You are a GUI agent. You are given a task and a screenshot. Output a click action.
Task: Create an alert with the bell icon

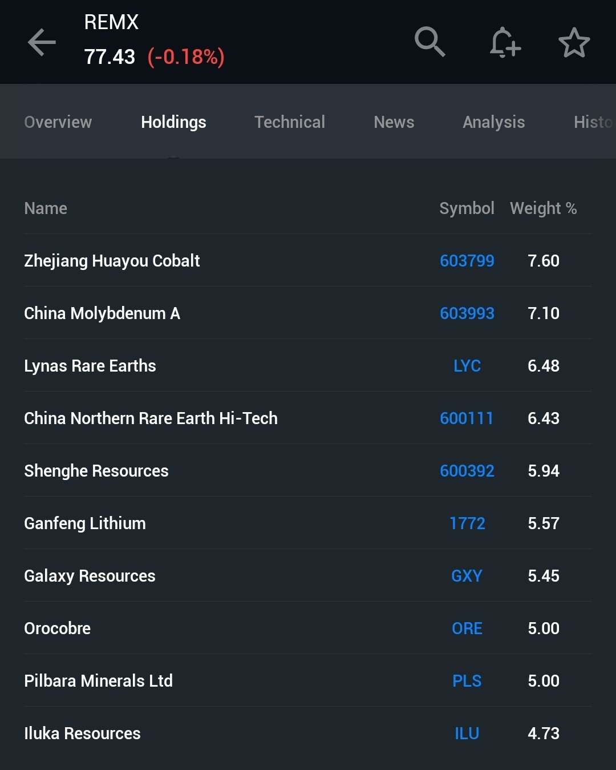[505, 42]
